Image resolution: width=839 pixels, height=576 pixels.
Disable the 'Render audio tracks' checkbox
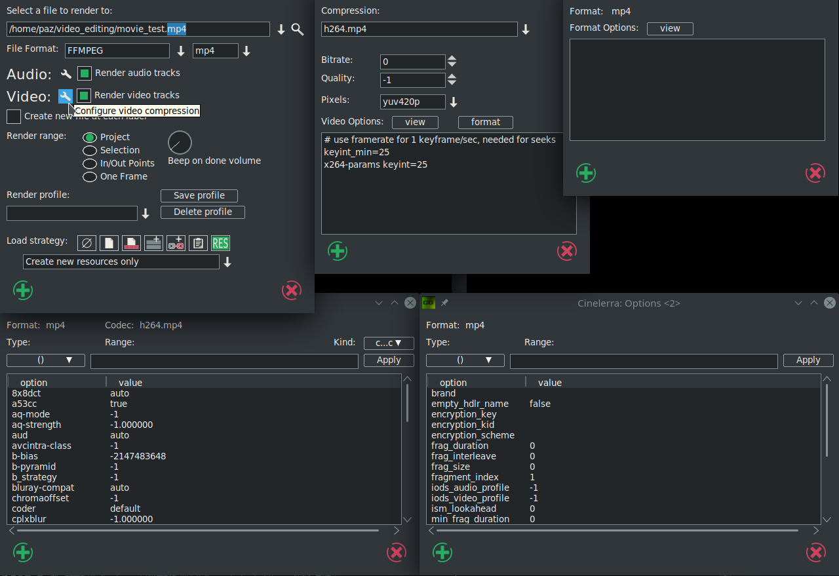(x=83, y=73)
